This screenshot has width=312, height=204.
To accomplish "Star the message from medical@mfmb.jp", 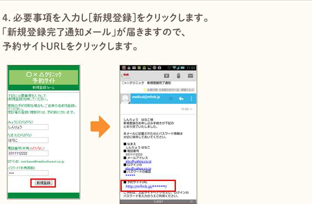I will pyautogui.click(x=171, y=99).
